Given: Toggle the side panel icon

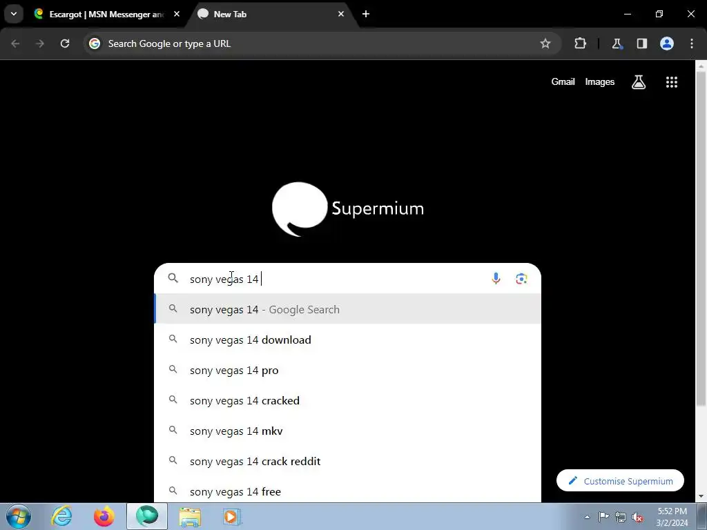Looking at the screenshot, I should [x=642, y=43].
